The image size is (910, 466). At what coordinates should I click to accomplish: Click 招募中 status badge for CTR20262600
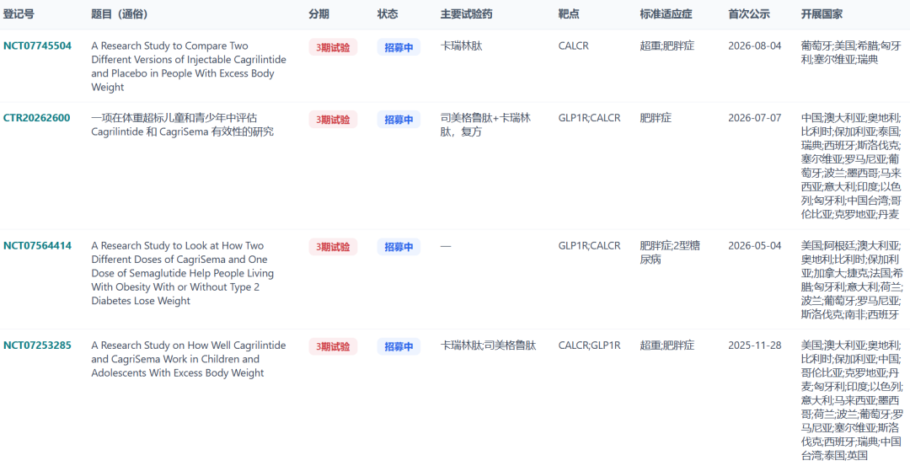click(x=399, y=121)
